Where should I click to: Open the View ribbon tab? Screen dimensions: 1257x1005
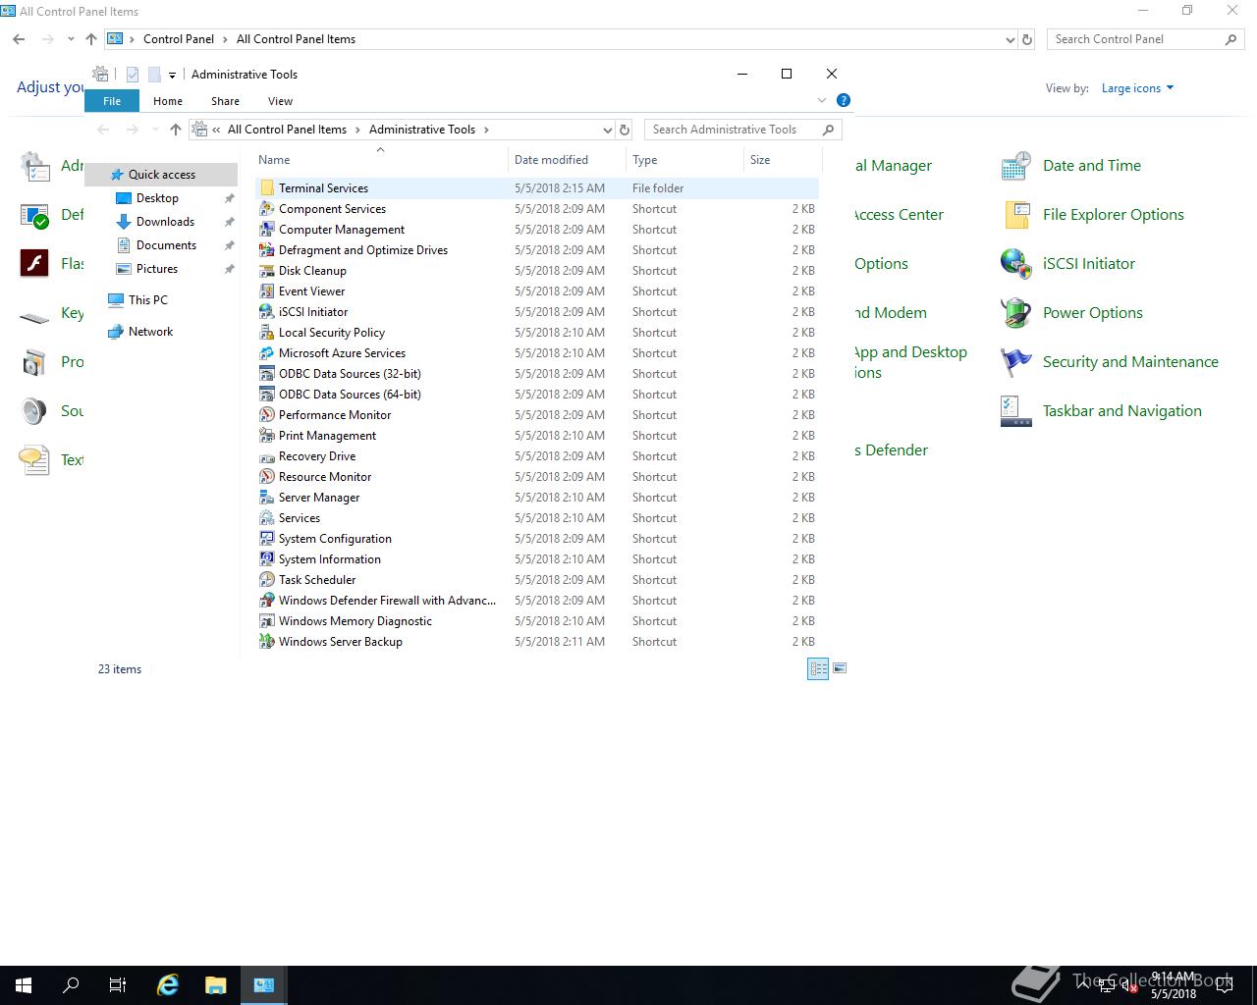coord(280,101)
